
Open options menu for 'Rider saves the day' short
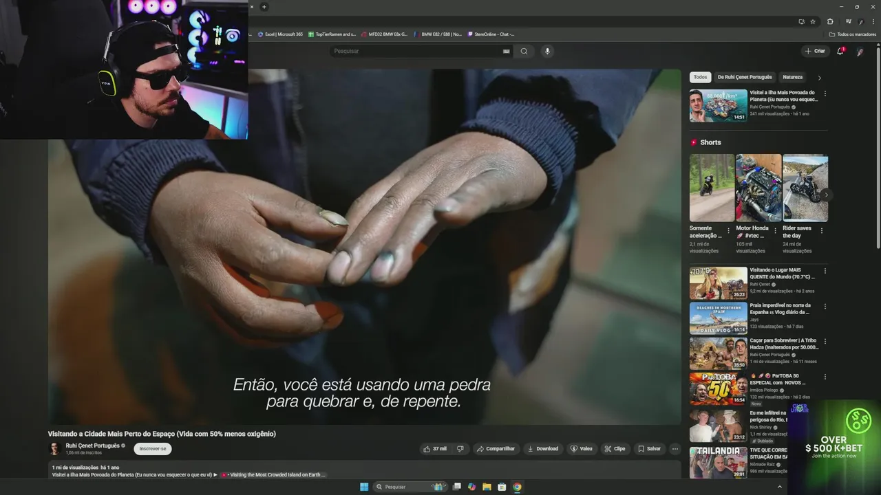click(821, 231)
